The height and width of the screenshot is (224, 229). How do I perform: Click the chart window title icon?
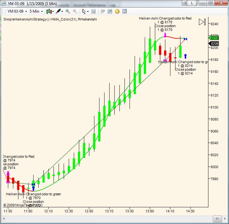(x=4, y=4)
